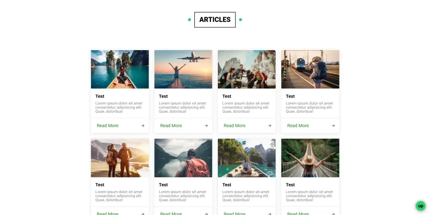The image size is (428, 215).
Task: Open the image of woman meditating cross-legged on boat
Action: tap(247, 158)
